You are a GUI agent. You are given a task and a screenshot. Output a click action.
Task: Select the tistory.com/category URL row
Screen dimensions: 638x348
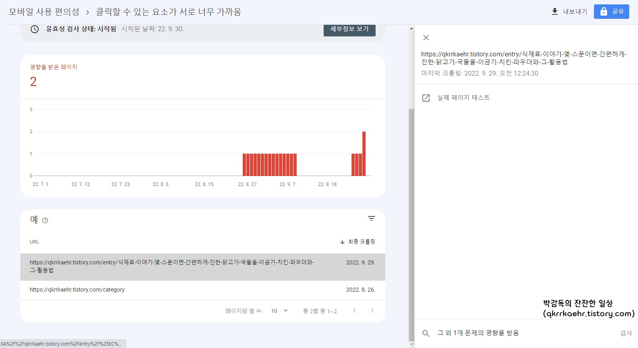tap(203, 290)
